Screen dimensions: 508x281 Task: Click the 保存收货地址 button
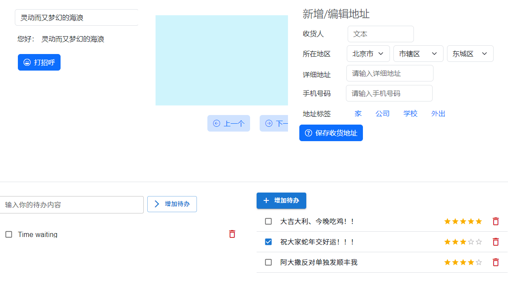[331, 133]
